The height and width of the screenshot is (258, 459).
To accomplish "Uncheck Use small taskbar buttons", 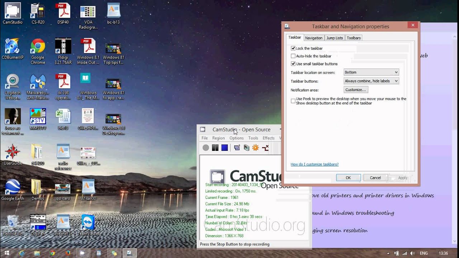I will coord(293,64).
